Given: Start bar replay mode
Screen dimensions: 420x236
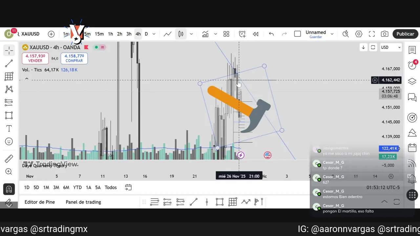Looking at the screenshot, I should coord(256,34).
